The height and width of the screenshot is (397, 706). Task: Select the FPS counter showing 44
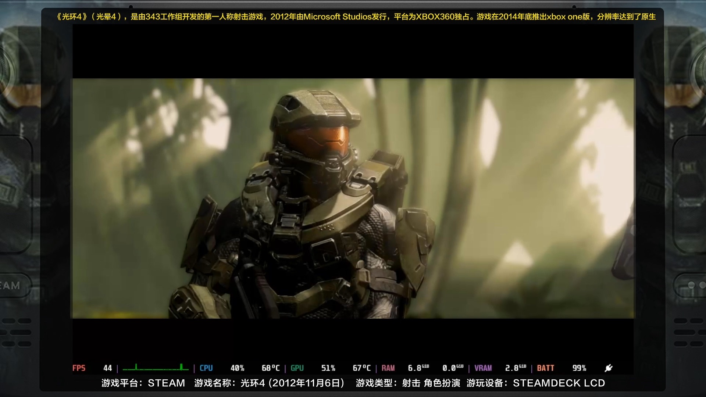pyautogui.click(x=107, y=368)
